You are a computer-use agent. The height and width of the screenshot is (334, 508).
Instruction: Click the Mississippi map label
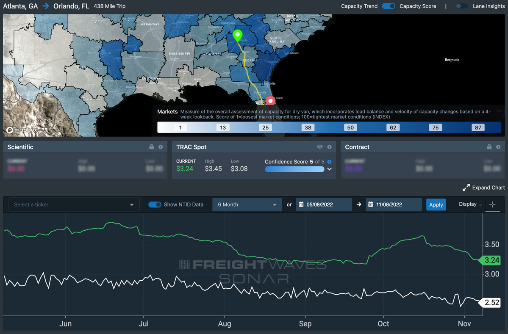(x=180, y=53)
